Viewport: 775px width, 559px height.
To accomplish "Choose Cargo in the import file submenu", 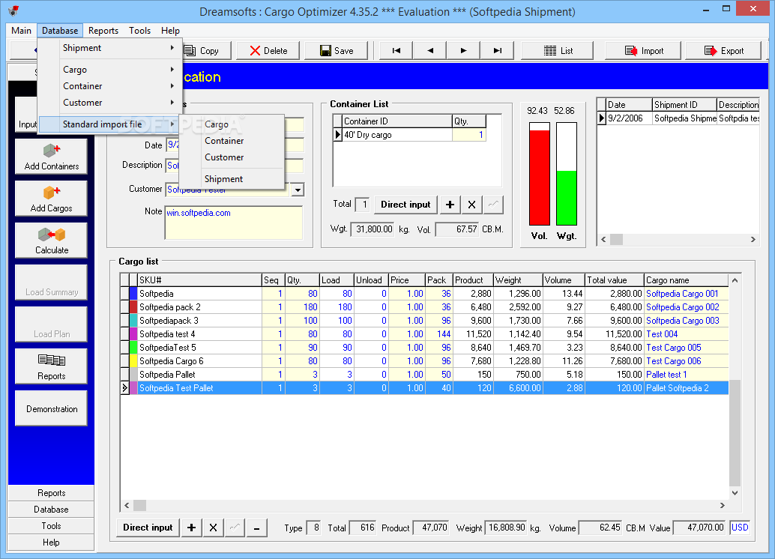I will coord(232,124).
